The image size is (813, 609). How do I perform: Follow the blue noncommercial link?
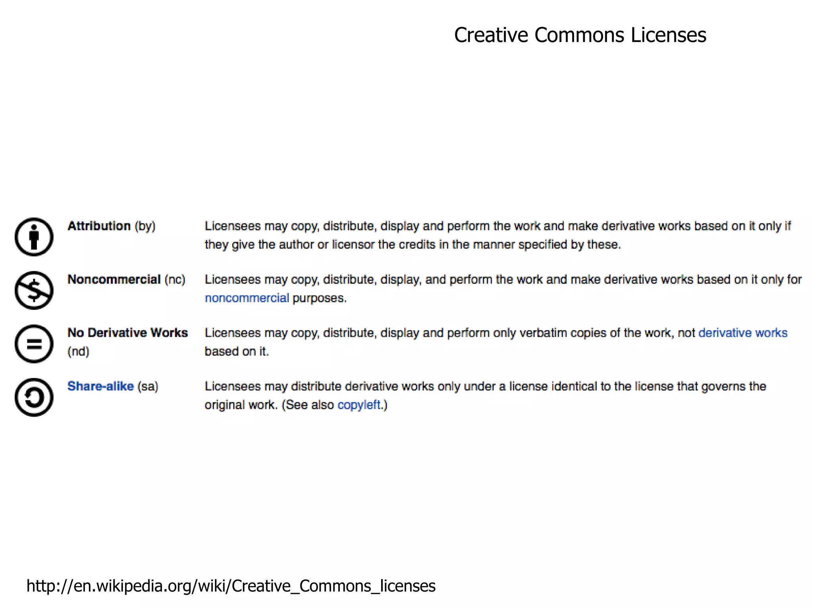(x=247, y=298)
